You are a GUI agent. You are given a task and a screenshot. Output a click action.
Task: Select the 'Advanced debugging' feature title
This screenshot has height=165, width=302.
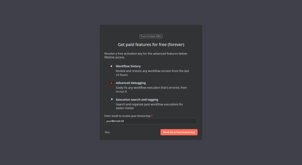pyautogui.click(x=131, y=83)
